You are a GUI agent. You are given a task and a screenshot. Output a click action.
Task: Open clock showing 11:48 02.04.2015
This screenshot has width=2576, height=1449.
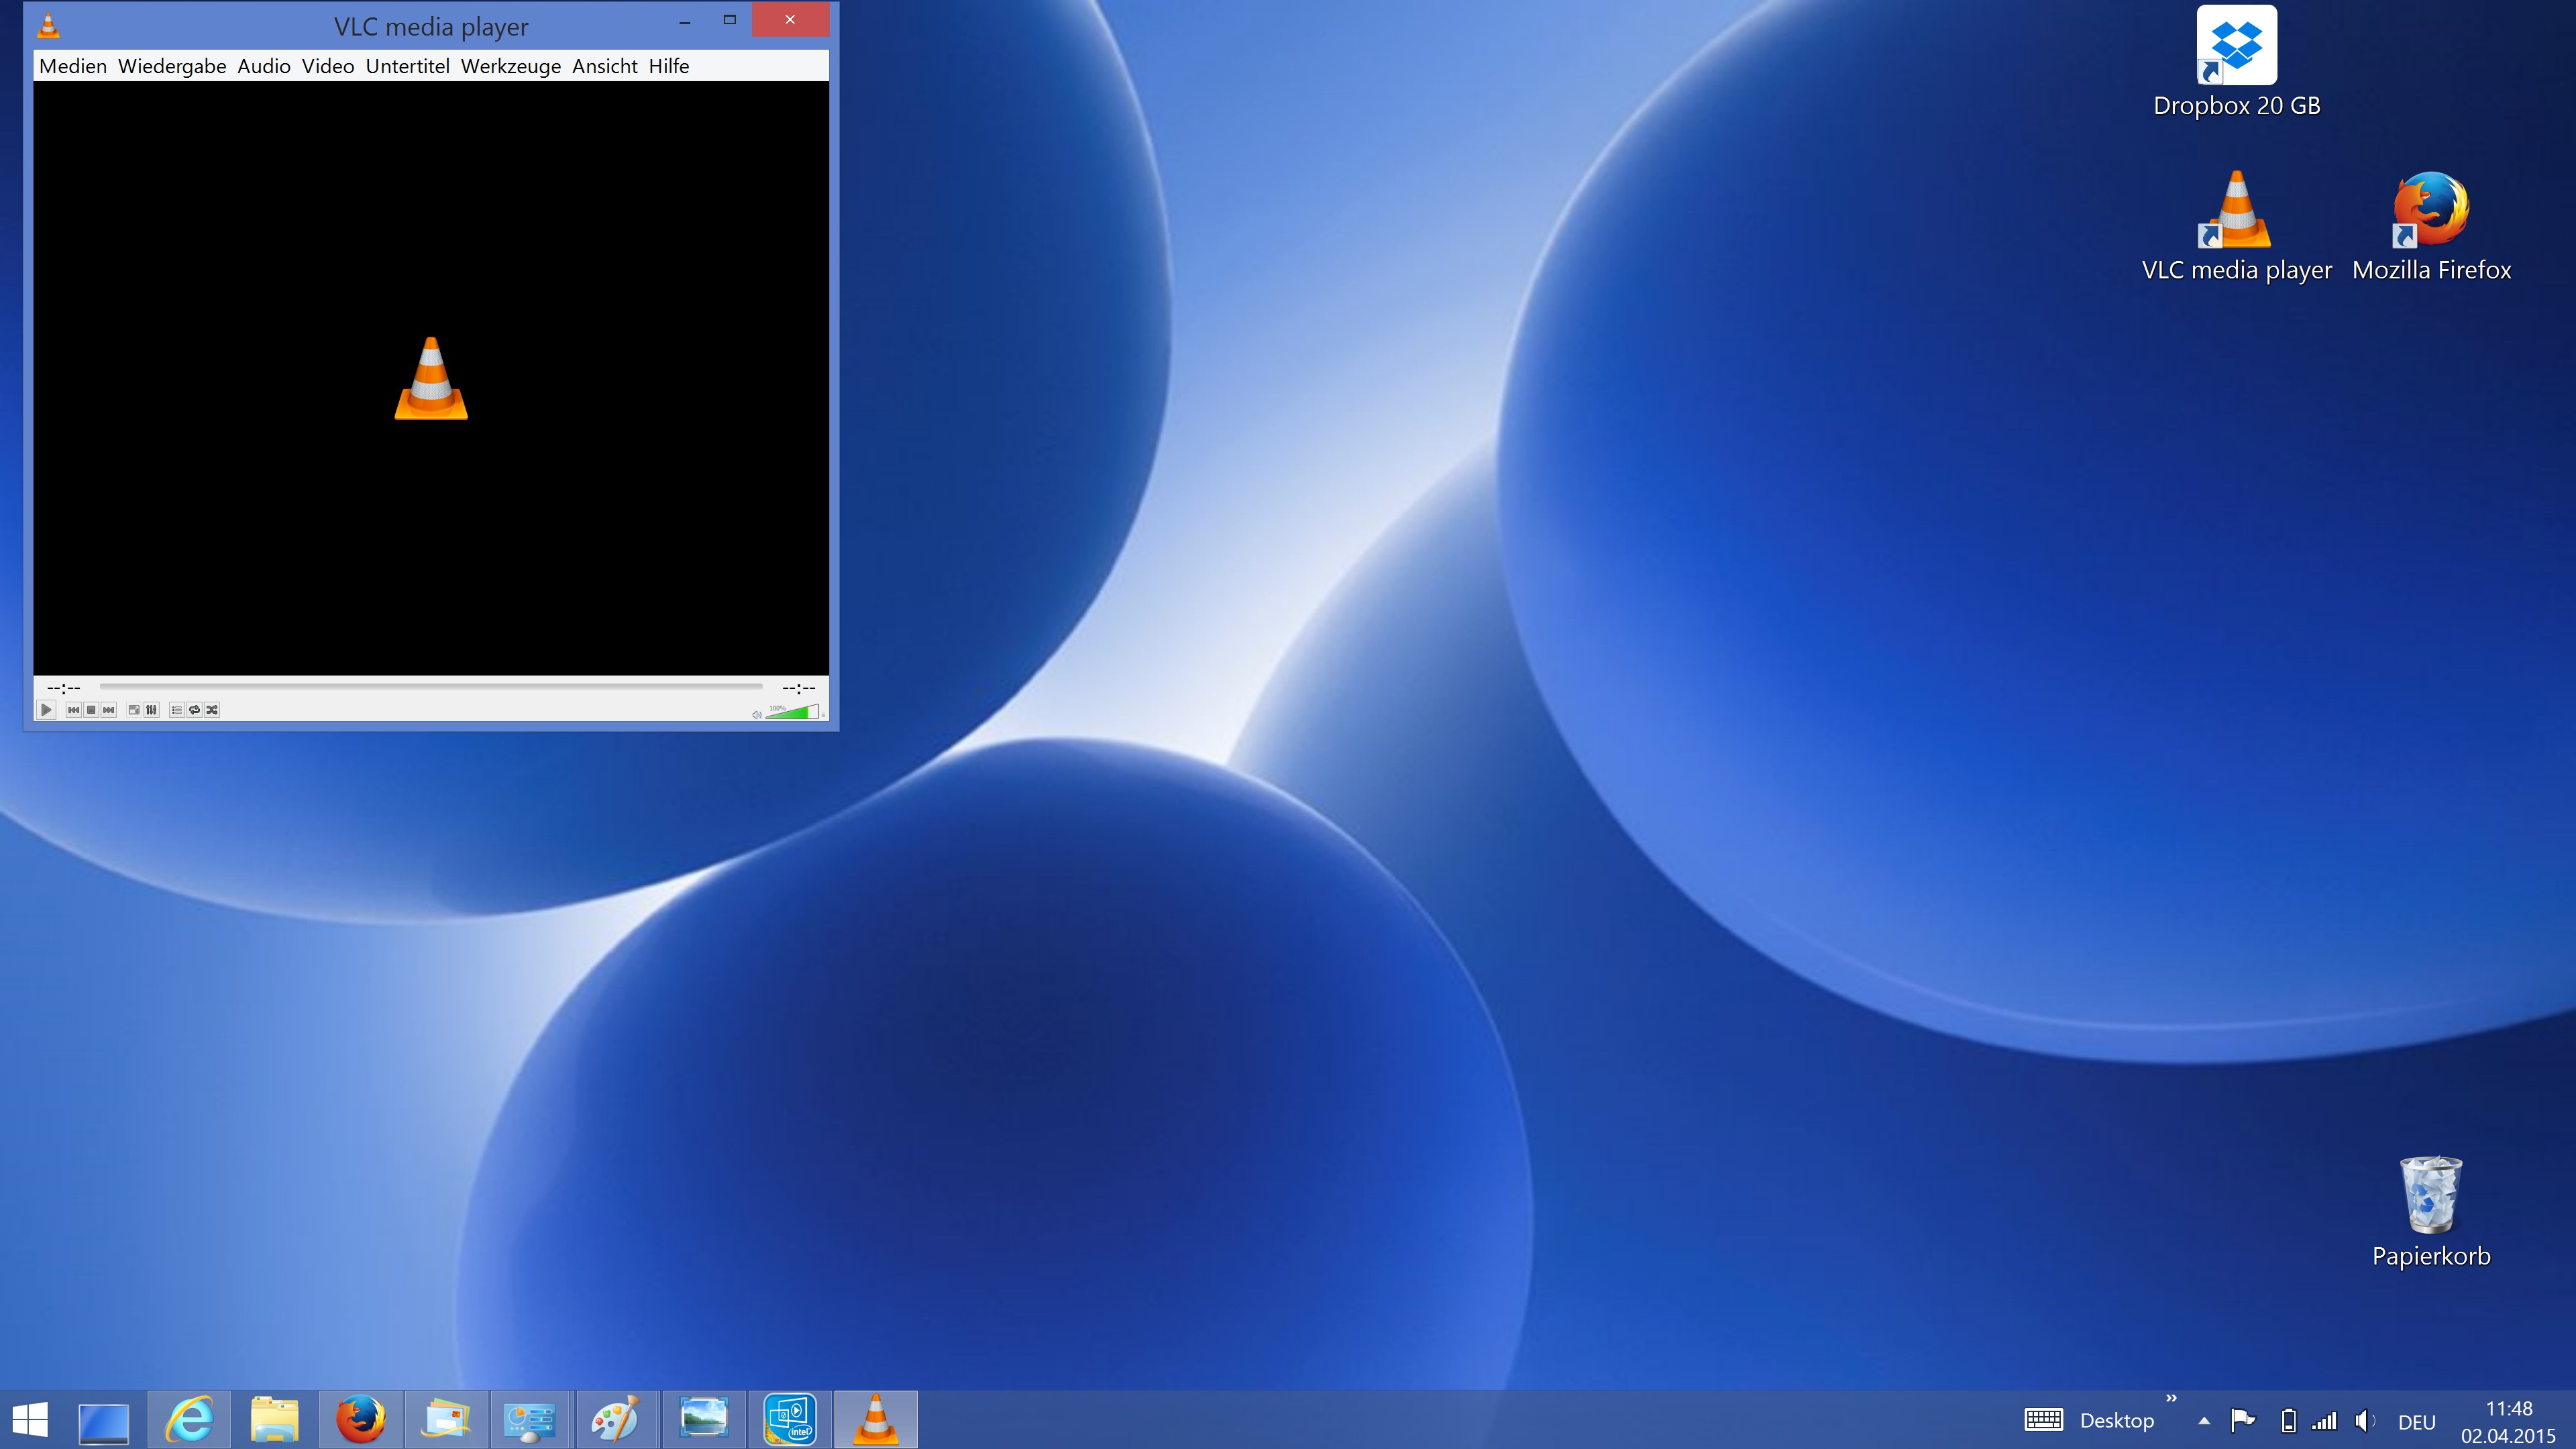(2508, 1421)
